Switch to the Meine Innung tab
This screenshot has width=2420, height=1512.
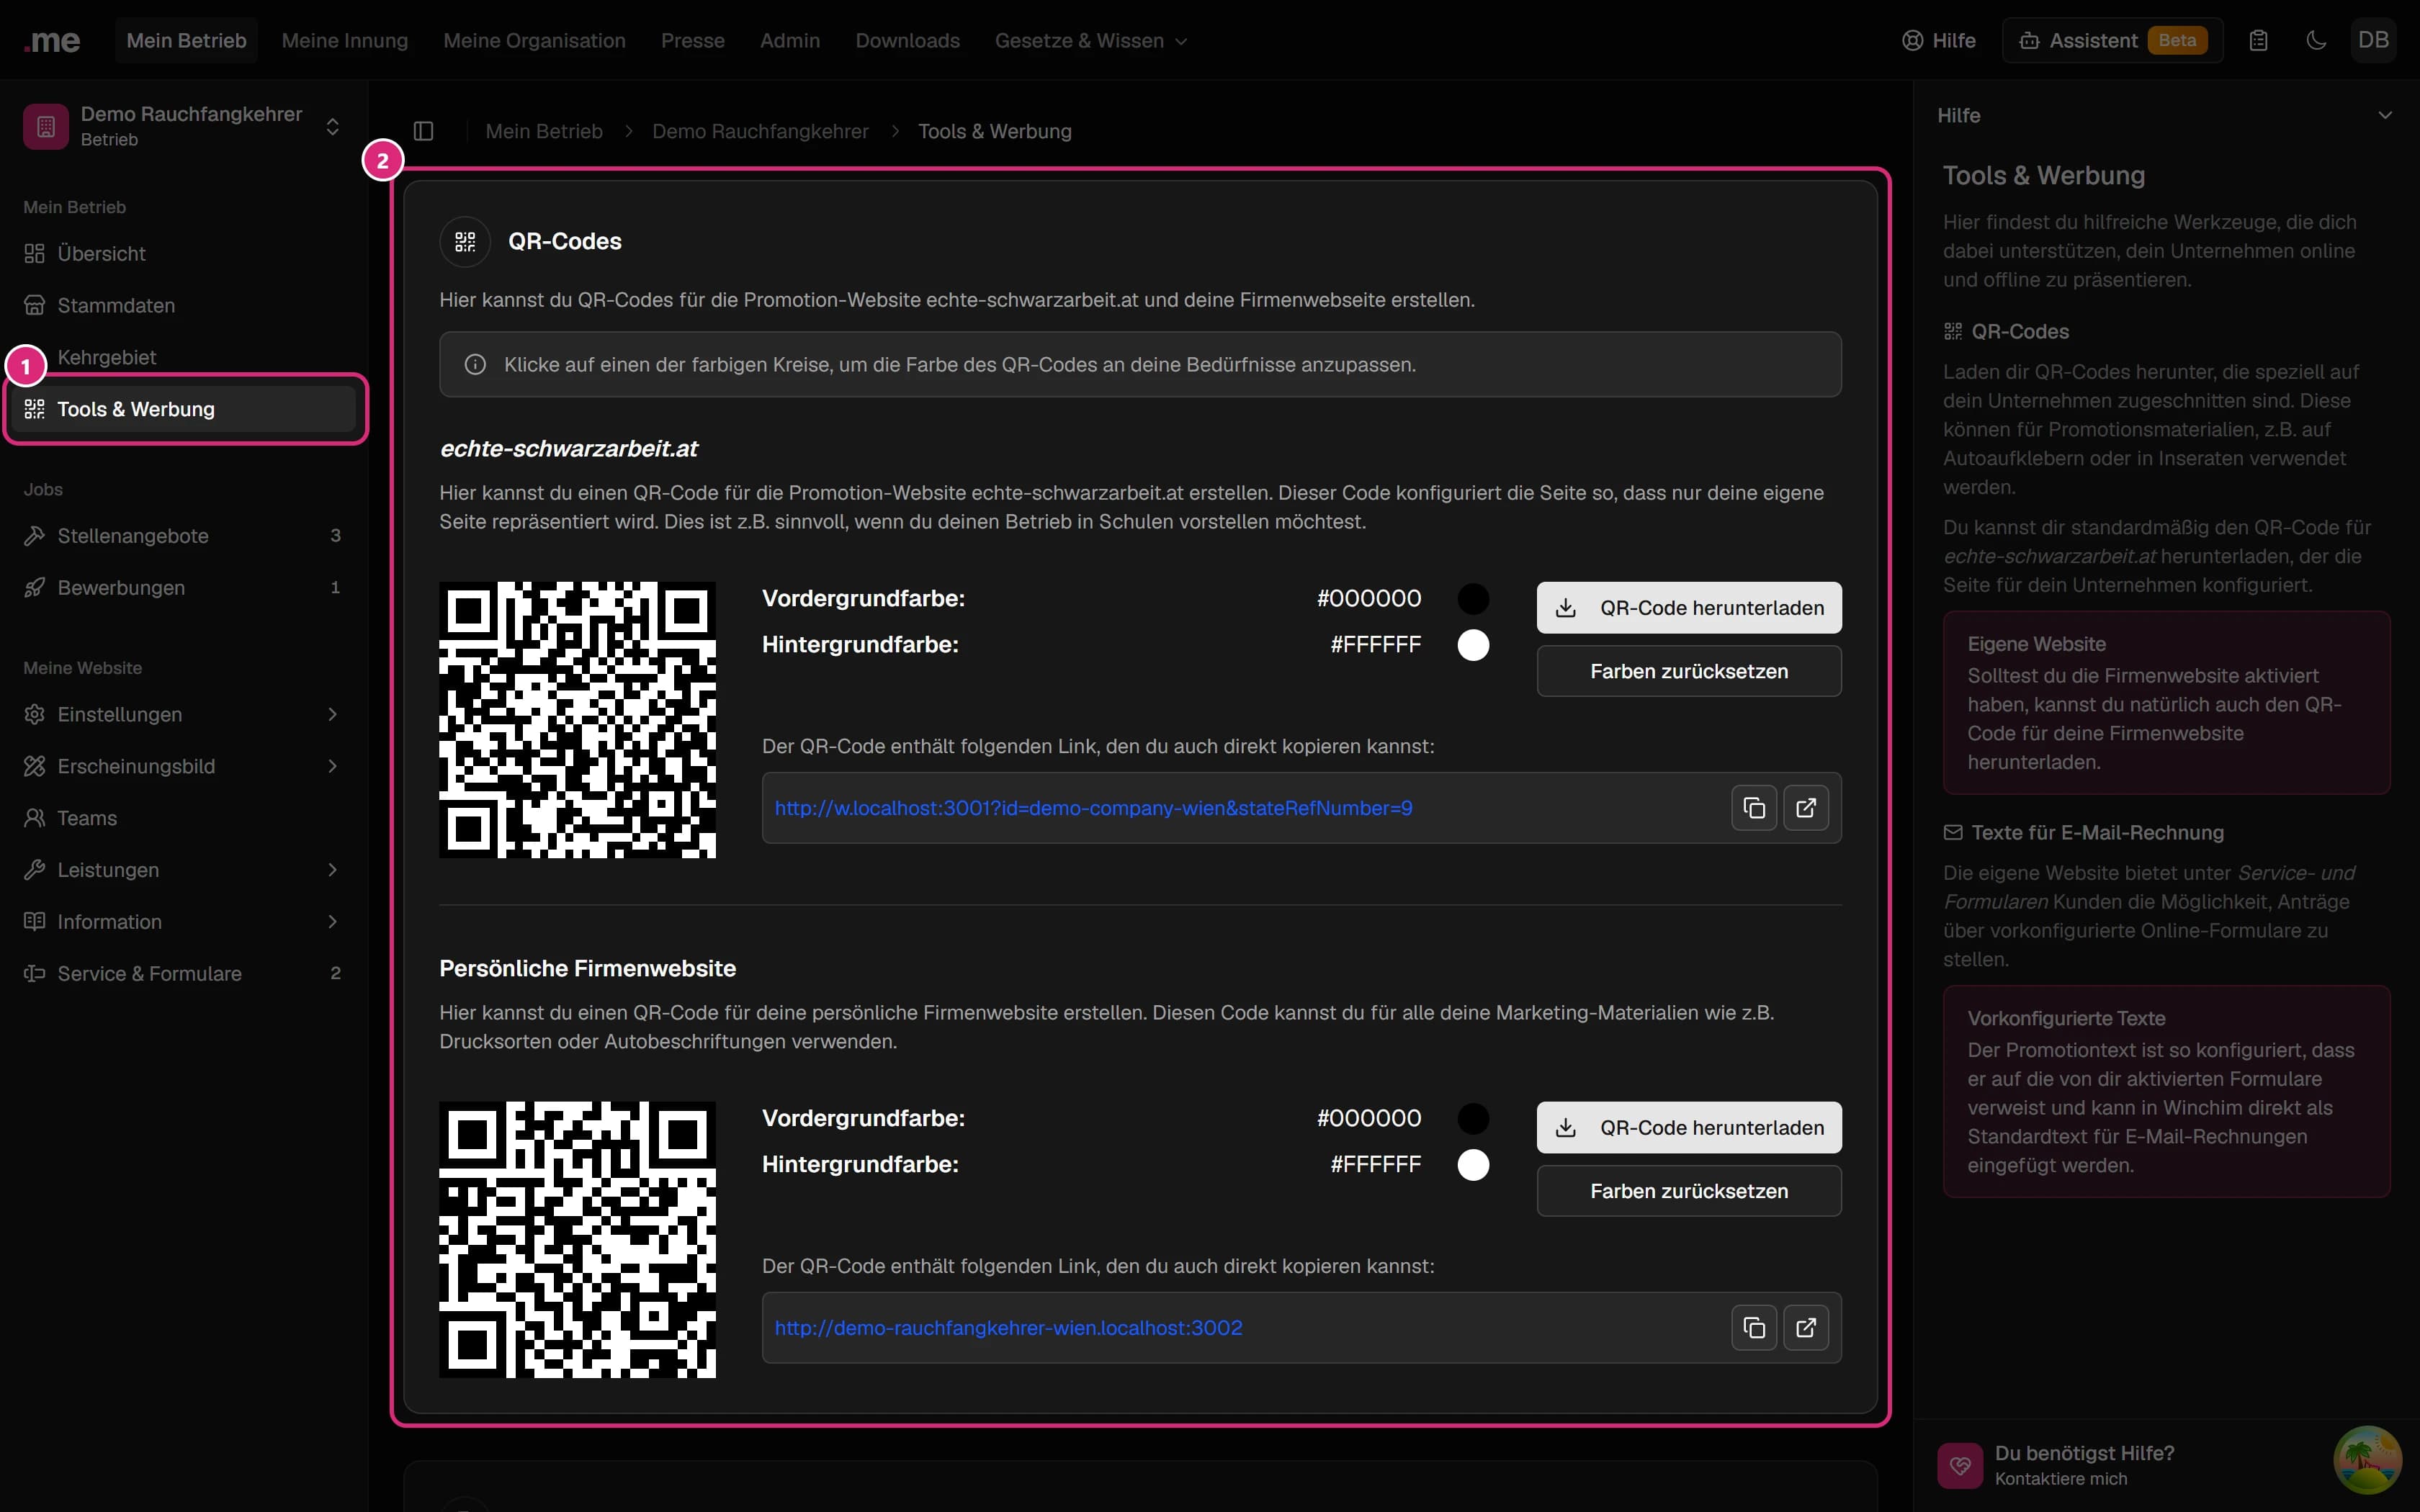(345, 41)
